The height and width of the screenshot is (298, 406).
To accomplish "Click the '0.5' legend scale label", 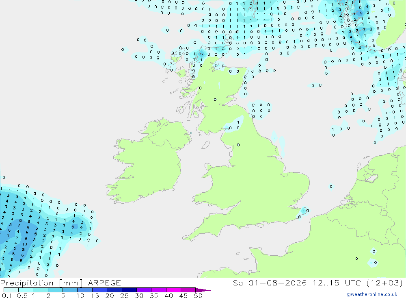I will (x=22, y=296).
